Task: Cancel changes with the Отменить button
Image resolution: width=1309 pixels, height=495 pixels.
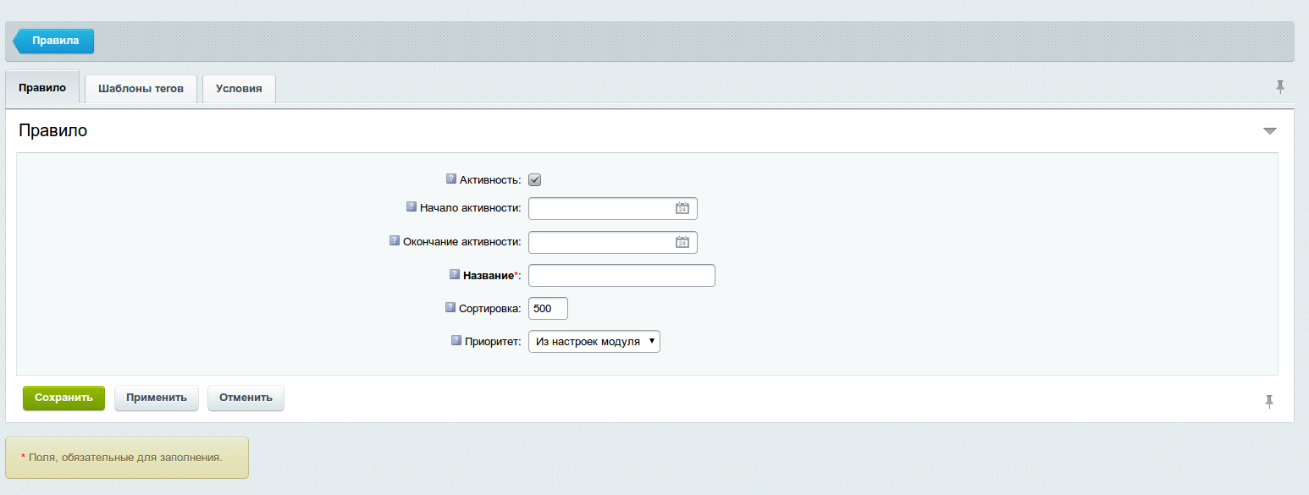Action: pyautogui.click(x=246, y=398)
